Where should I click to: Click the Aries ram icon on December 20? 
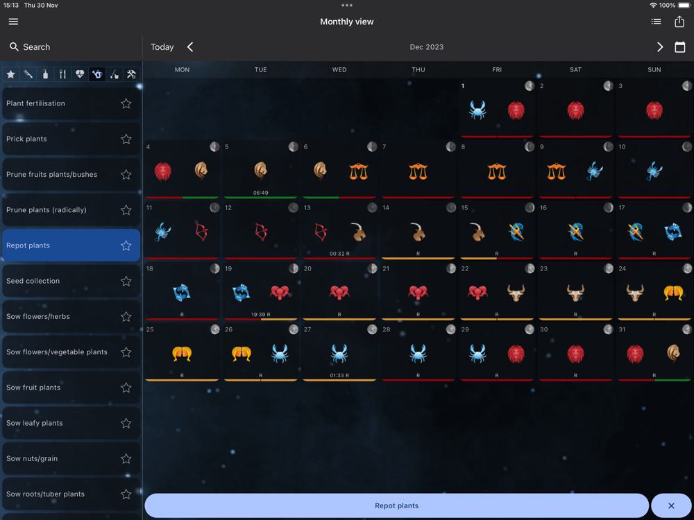coord(339,293)
